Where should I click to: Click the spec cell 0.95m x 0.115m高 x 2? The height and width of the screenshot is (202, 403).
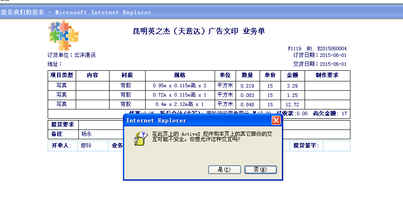(x=179, y=85)
